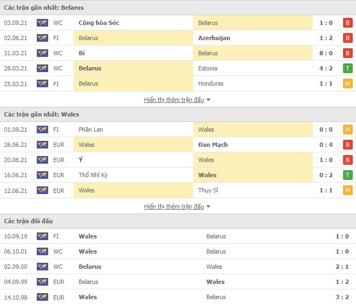Viewport: 356px width, 304px height.
Task: Expand more Wales matches via Hiển thị thêm trận đấu
Action: coord(174,206)
